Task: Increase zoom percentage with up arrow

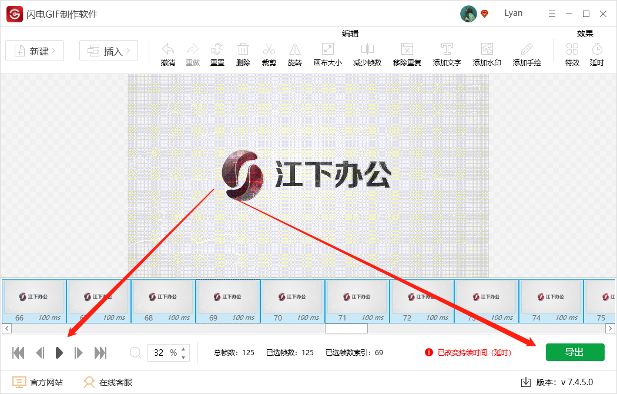Action: [183, 349]
